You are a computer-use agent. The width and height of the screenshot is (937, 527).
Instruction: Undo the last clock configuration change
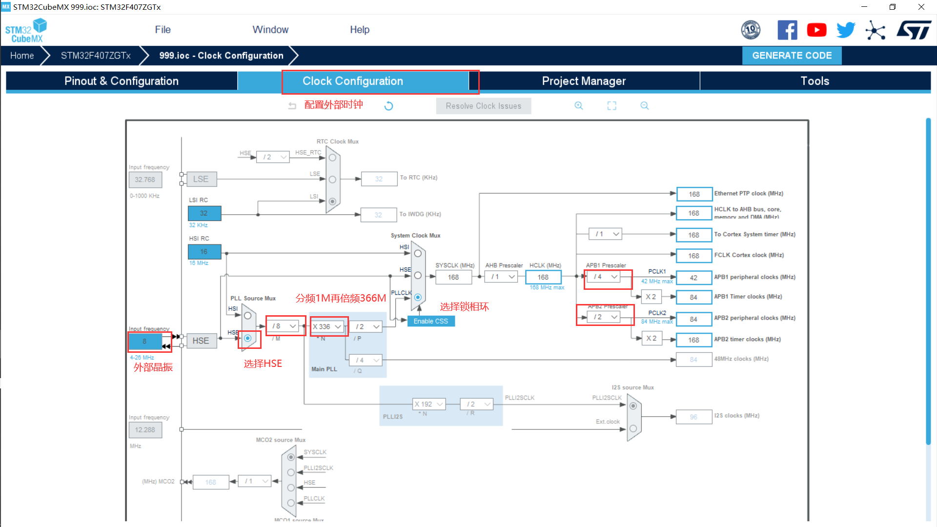click(x=292, y=105)
